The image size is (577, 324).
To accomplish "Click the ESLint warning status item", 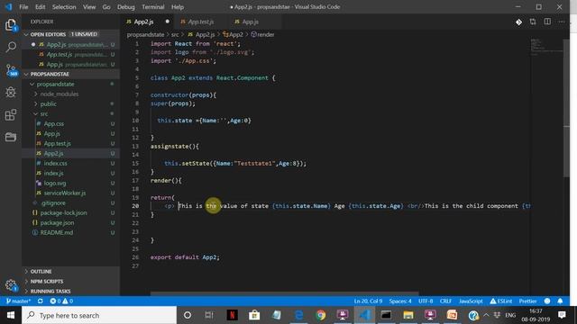I will click(x=501, y=301).
